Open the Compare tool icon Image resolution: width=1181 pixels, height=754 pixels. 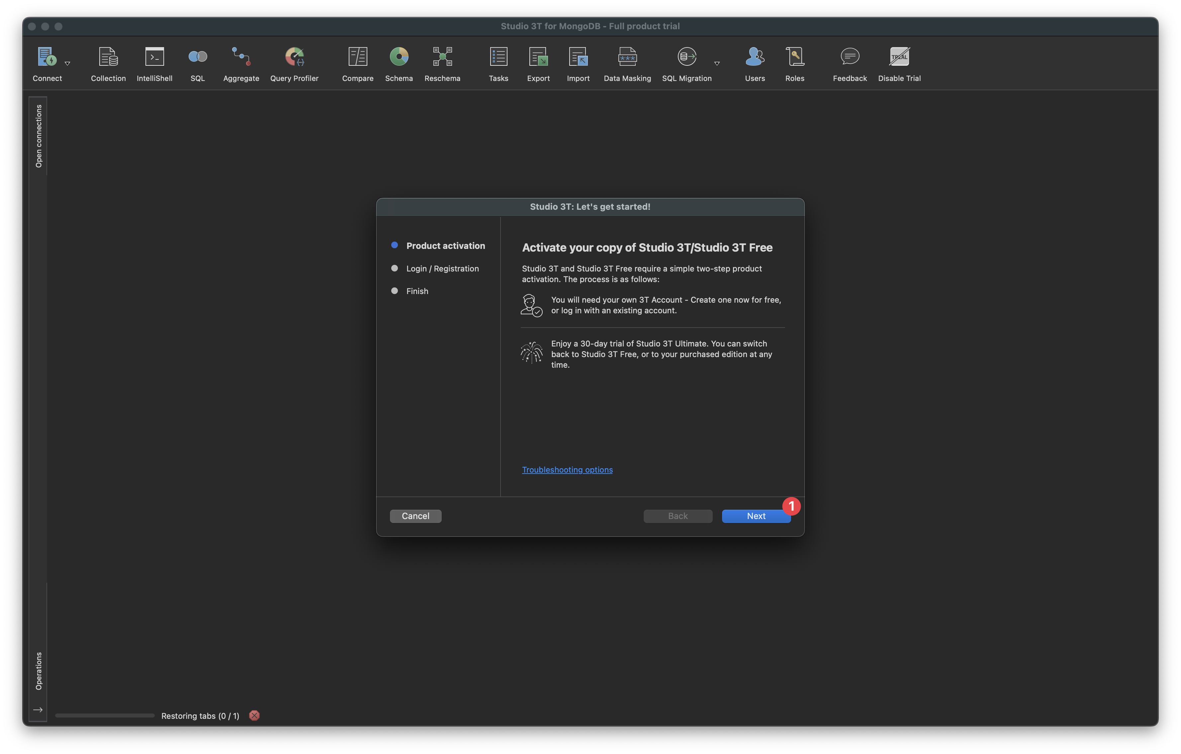point(358,57)
